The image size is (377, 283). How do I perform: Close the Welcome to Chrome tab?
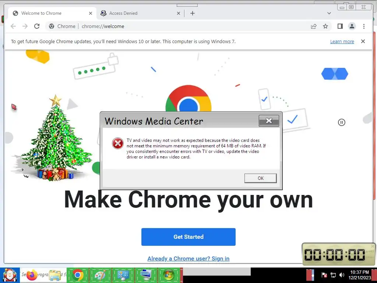coord(91,13)
